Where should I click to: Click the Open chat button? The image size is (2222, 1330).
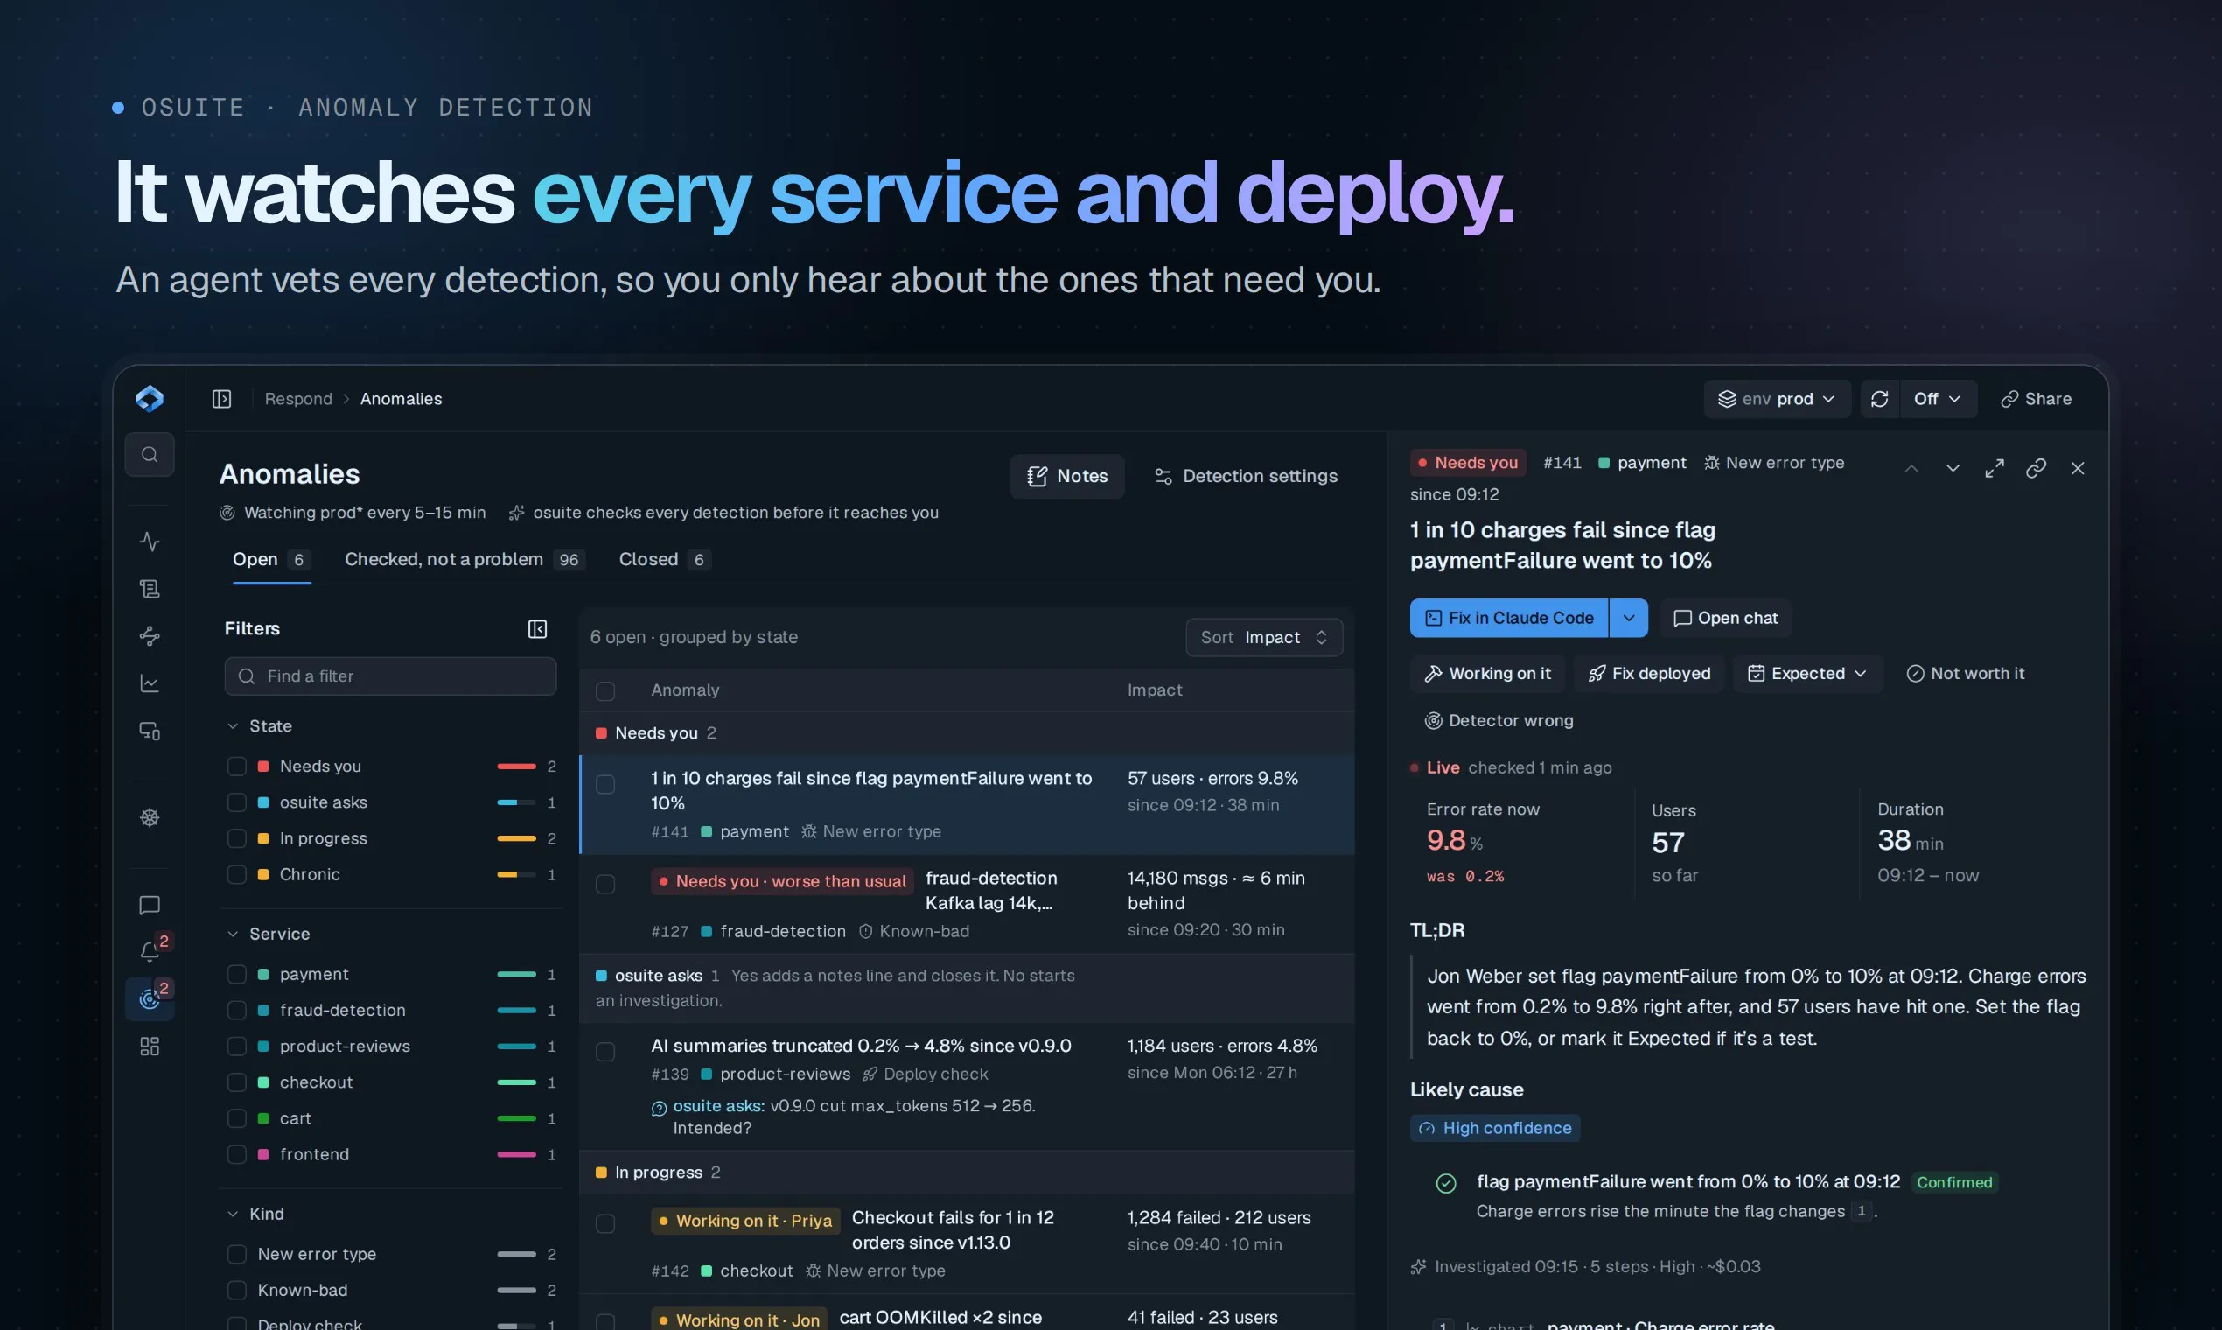point(1726,619)
